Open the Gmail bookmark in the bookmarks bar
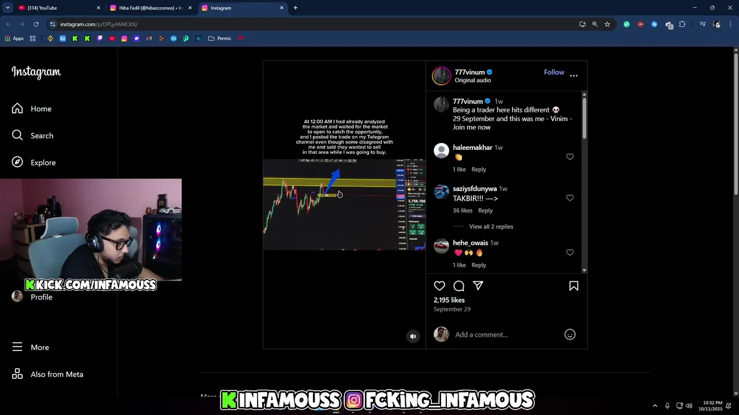This screenshot has width=739, height=415. point(149,39)
